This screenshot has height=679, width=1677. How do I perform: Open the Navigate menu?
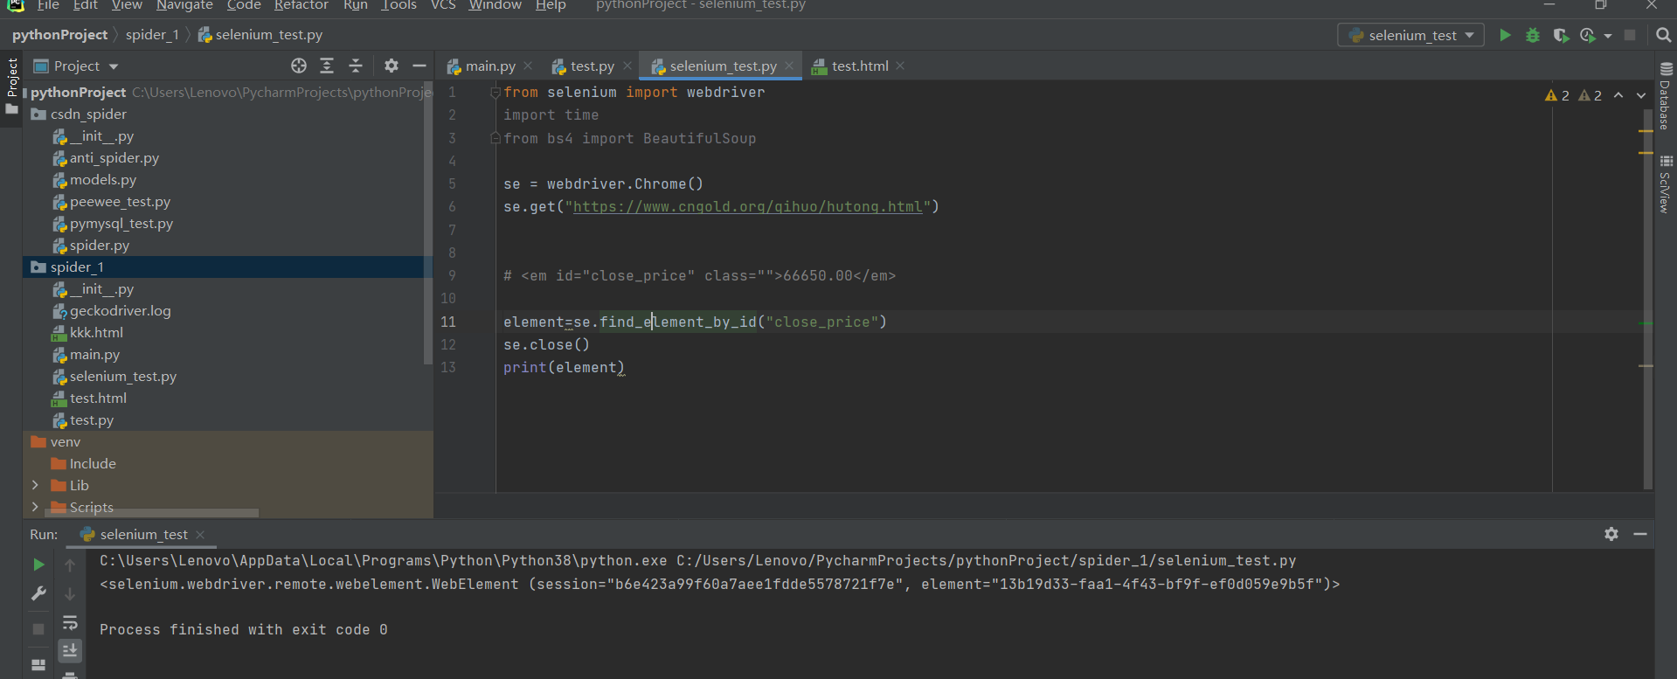184,5
